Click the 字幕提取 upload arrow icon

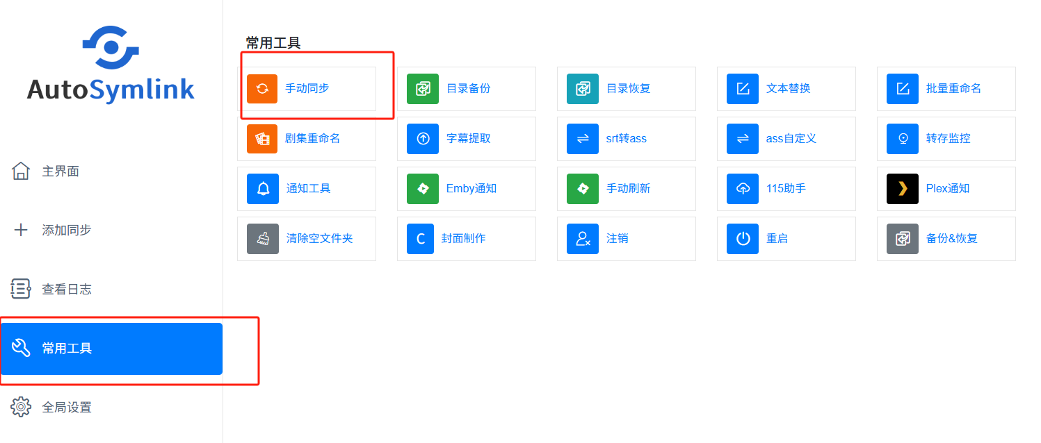tap(423, 139)
